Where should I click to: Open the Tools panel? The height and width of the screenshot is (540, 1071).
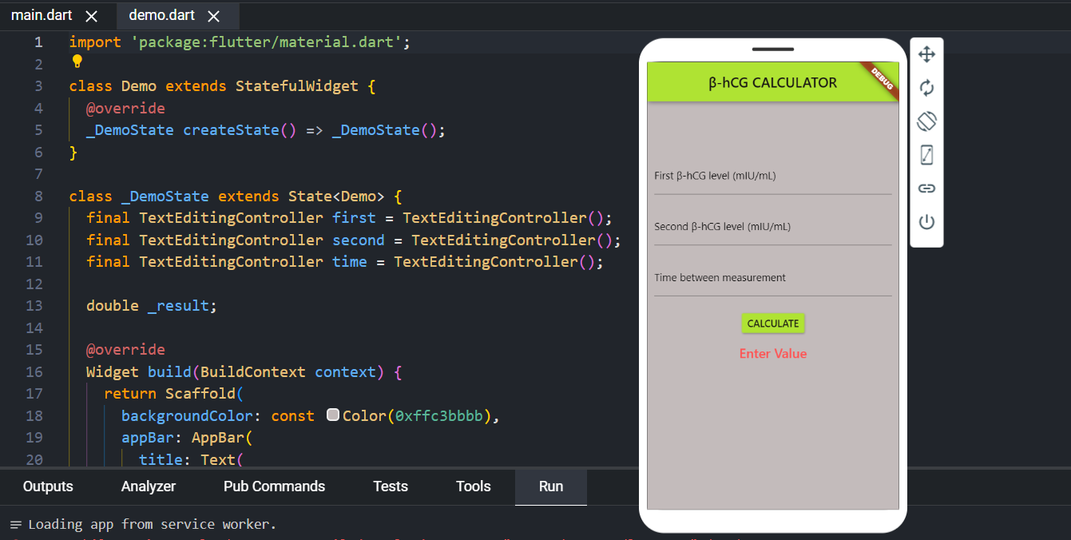473,486
